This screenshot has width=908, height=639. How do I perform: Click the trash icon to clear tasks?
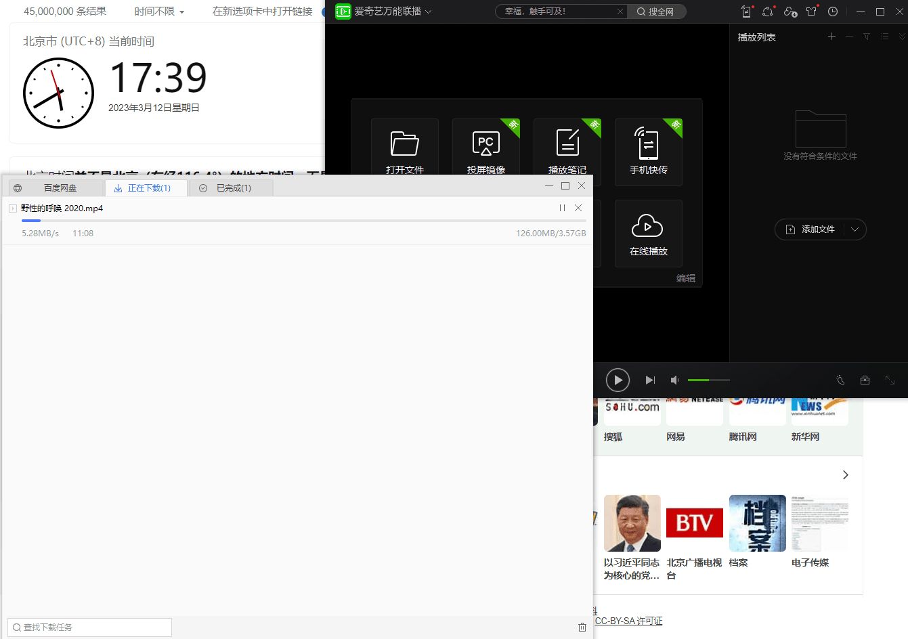pos(582,627)
